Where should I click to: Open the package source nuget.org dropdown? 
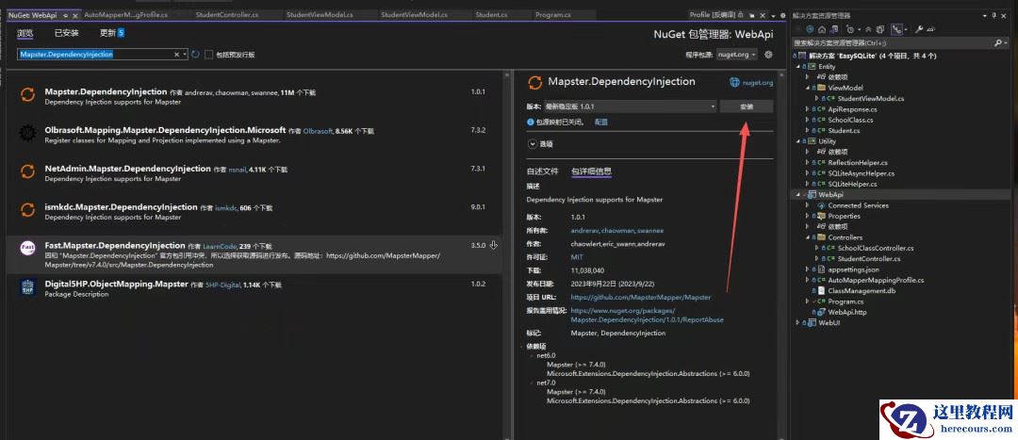tap(736, 55)
